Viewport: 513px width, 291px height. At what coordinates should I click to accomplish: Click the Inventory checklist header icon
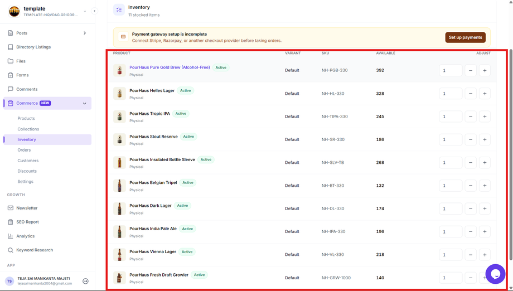click(119, 10)
